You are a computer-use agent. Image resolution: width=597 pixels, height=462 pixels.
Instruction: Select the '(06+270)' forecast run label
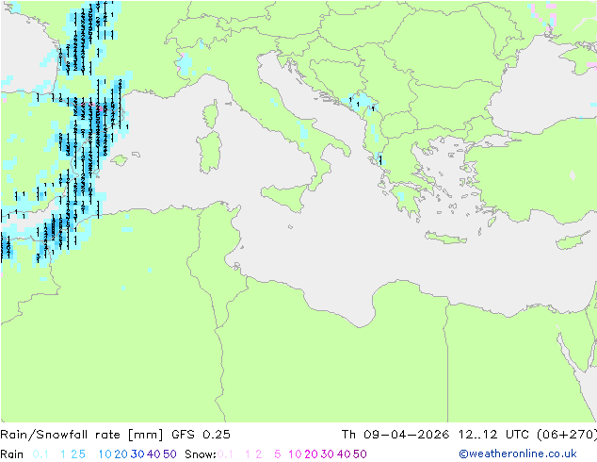[567, 435]
